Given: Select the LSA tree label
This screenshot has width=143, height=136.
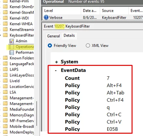Looking at the screenshot, I should click(x=13, y=92).
